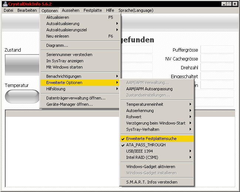
Task: Click the Drehzahl value field
Action: click(x=217, y=67)
